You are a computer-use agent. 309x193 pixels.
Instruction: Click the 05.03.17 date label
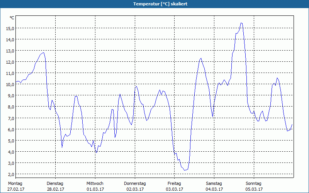254,189
